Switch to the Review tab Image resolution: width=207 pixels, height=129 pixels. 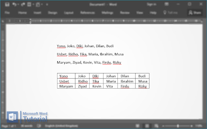125,13
